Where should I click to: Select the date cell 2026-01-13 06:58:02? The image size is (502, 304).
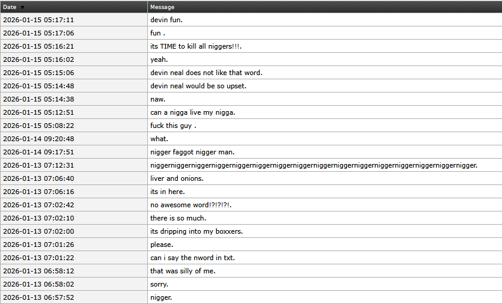[x=38, y=284]
